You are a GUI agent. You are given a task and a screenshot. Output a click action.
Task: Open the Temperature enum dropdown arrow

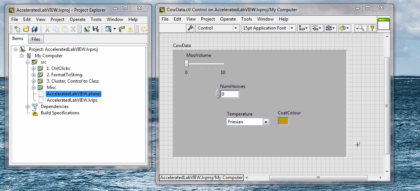pyautogui.click(x=266, y=122)
